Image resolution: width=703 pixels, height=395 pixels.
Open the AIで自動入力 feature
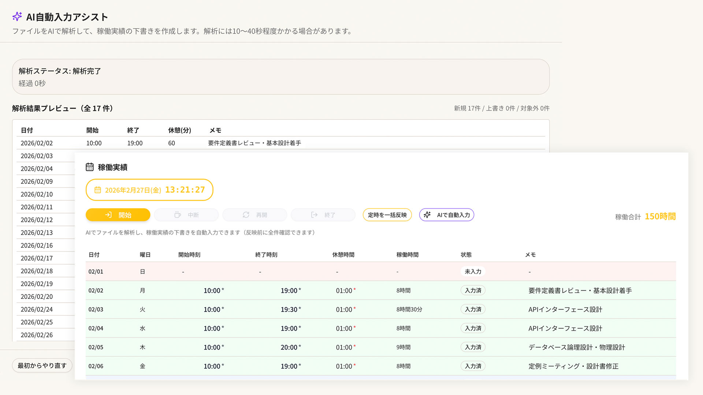pos(453,215)
